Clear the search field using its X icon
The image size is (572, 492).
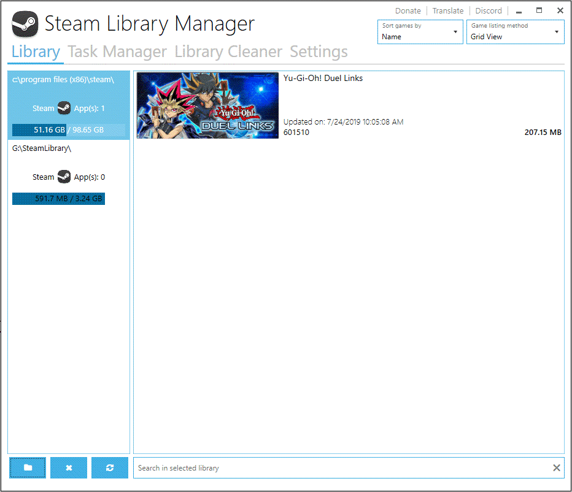557,467
